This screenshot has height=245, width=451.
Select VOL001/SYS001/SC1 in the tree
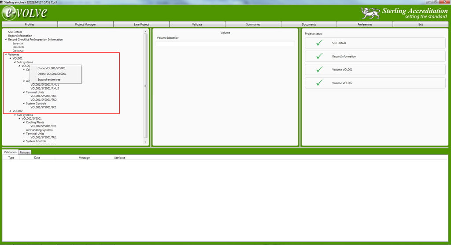tap(44, 107)
